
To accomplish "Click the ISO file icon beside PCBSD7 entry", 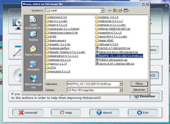I will 97,60.
